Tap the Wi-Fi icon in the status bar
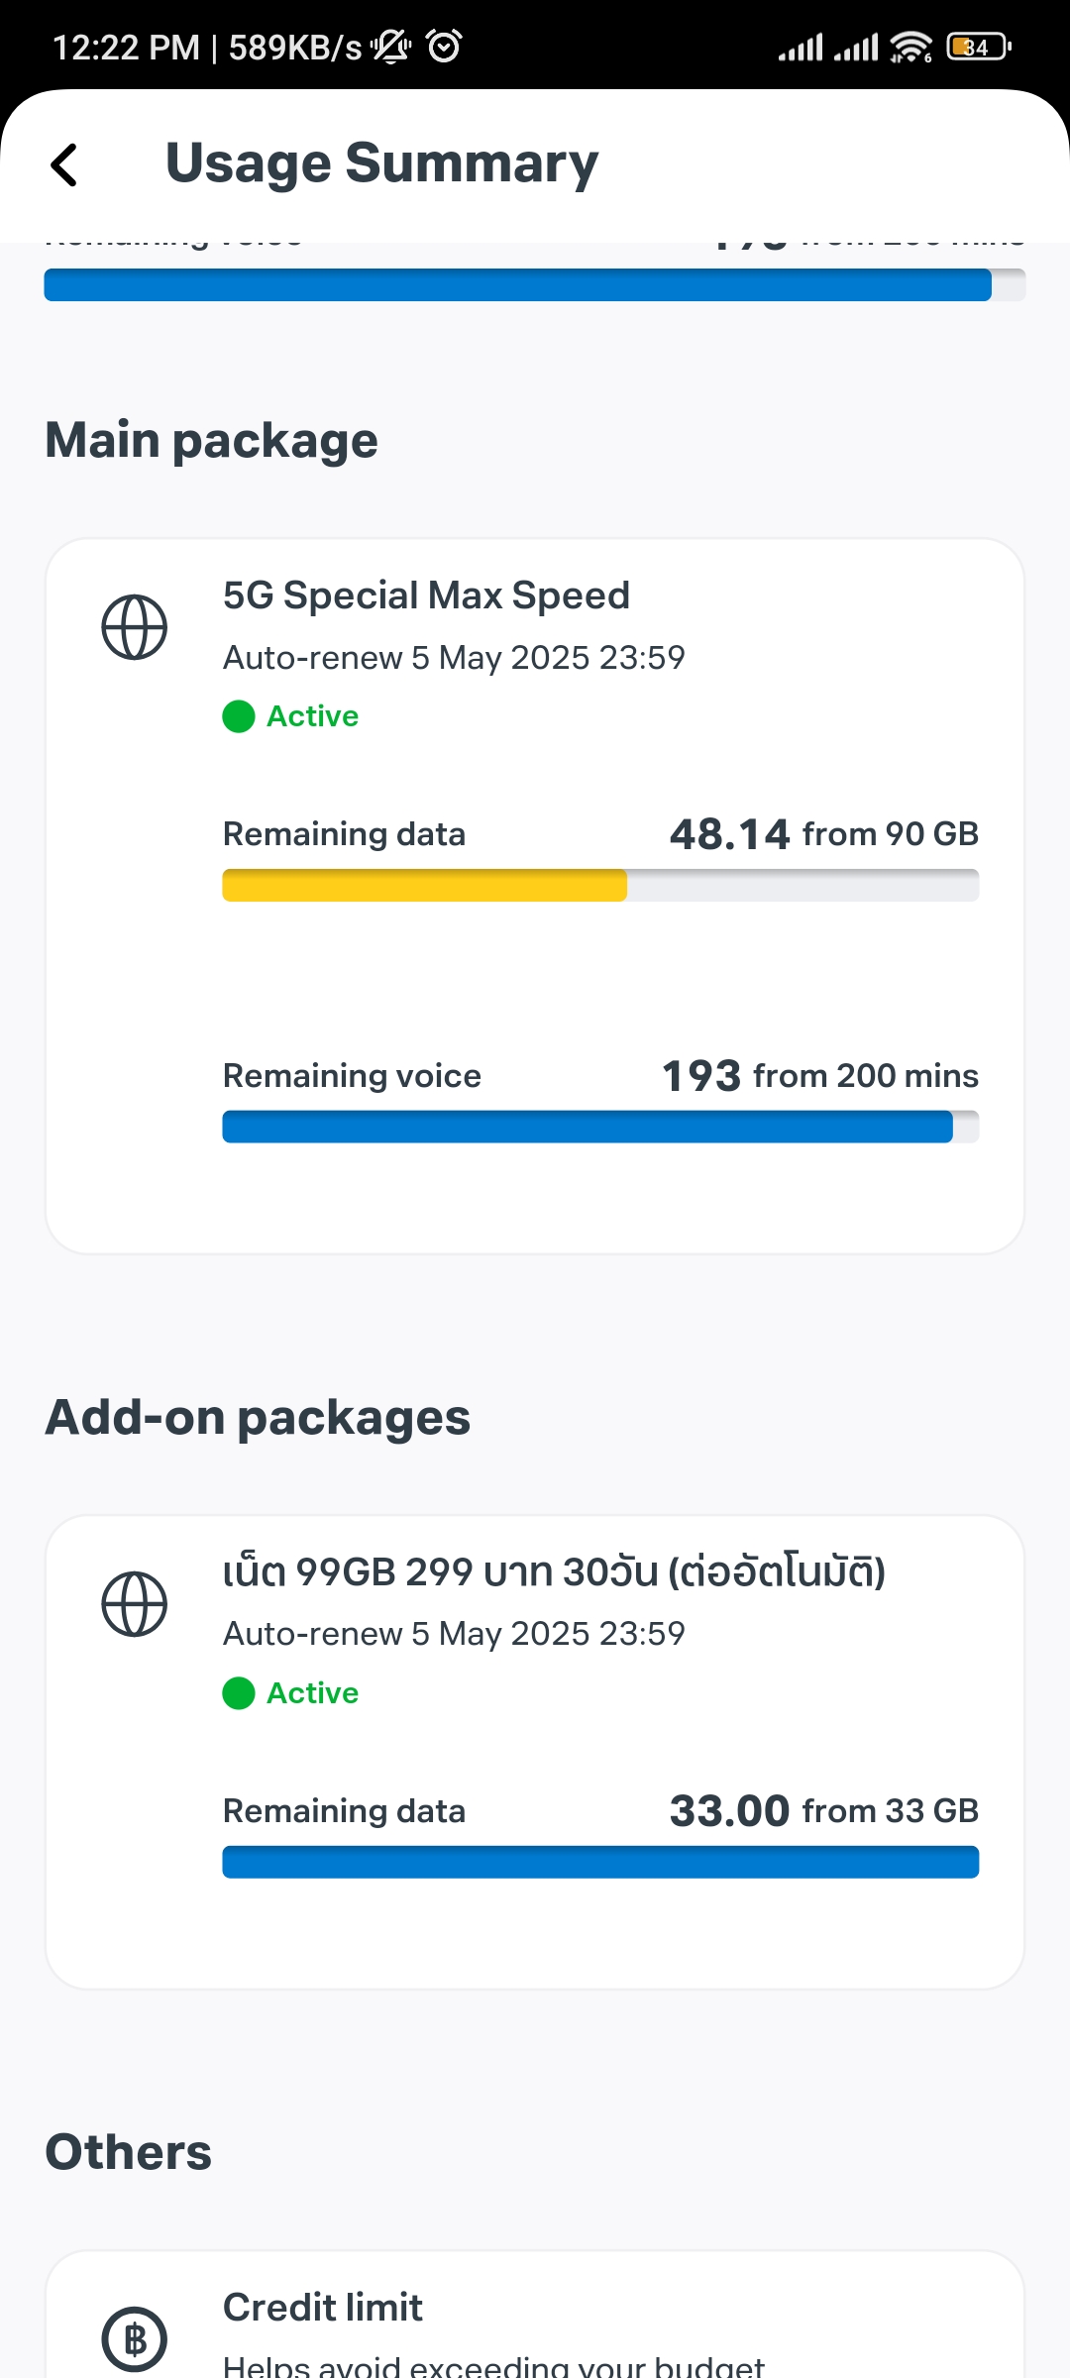The height and width of the screenshot is (2378, 1070). pyautogui.click(x=909, y=47)
